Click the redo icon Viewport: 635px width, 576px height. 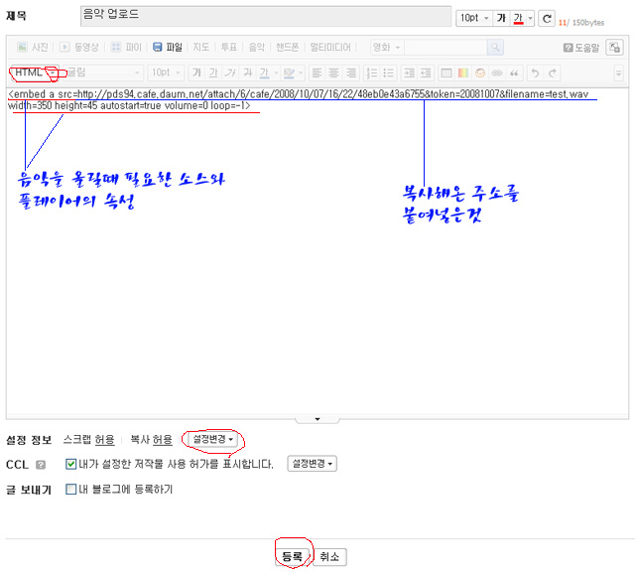pos(552,72)
